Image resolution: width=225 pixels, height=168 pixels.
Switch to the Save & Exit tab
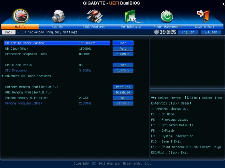(205, 27)
